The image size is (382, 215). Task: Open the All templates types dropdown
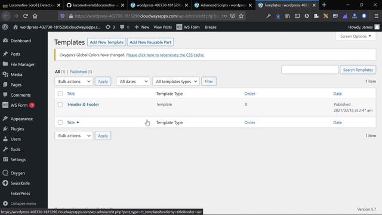176,81
